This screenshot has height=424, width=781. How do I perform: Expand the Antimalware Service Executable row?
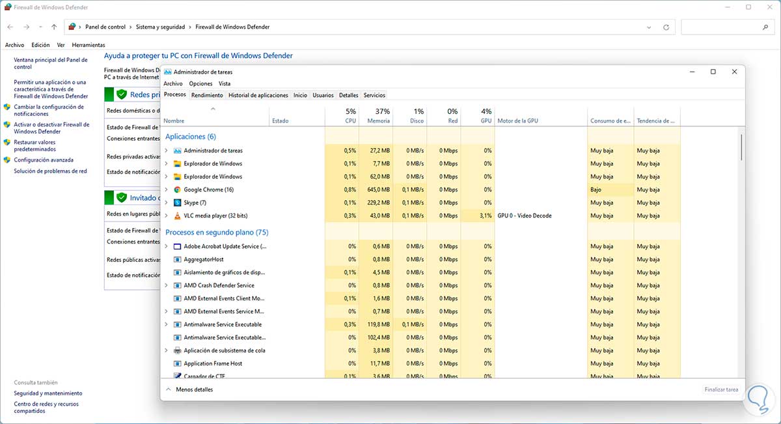point(166,324)
